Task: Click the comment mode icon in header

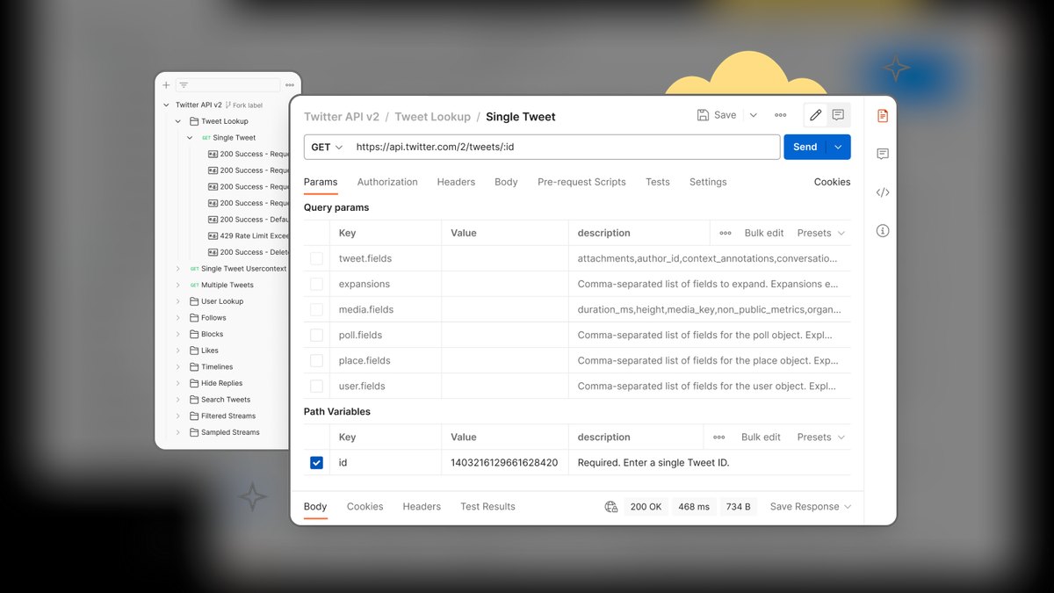Action: pos(838,115)
